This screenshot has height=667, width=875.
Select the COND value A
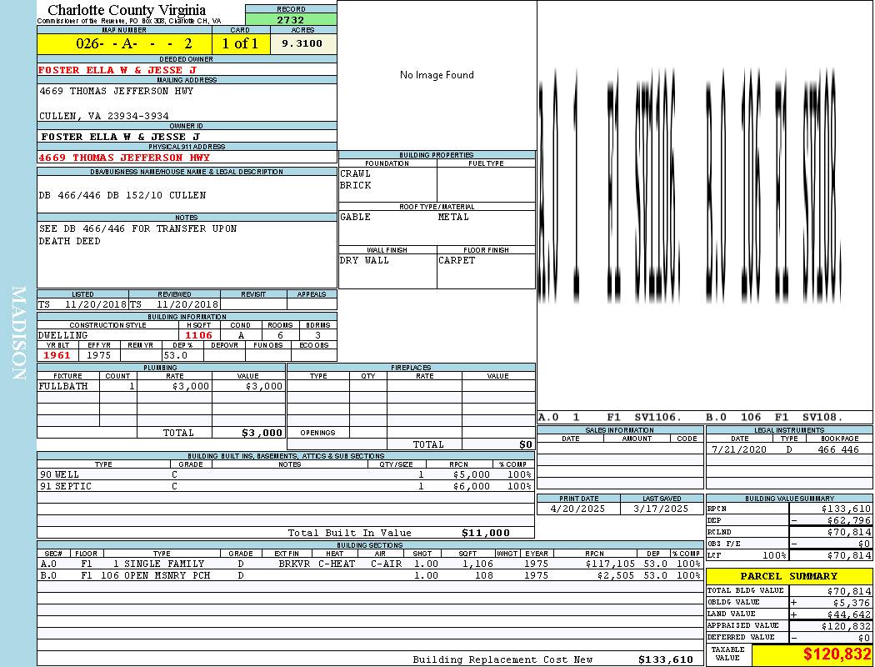241,335
